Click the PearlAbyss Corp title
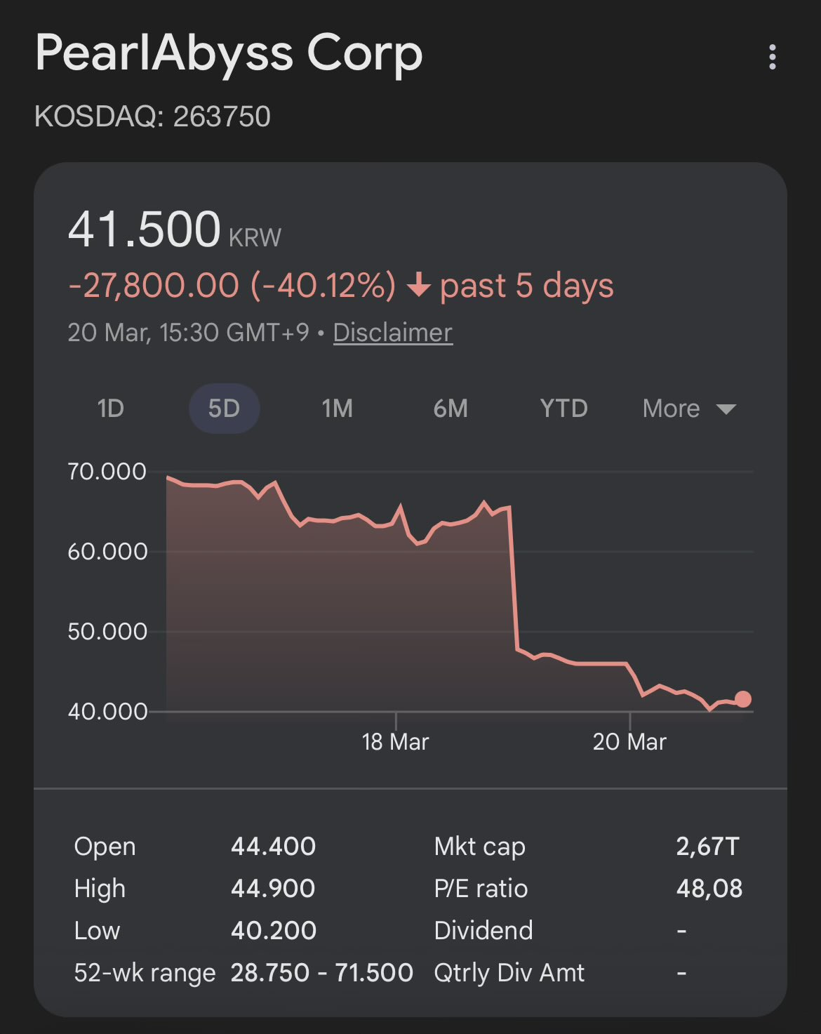821x1034 pixels. 229,54
